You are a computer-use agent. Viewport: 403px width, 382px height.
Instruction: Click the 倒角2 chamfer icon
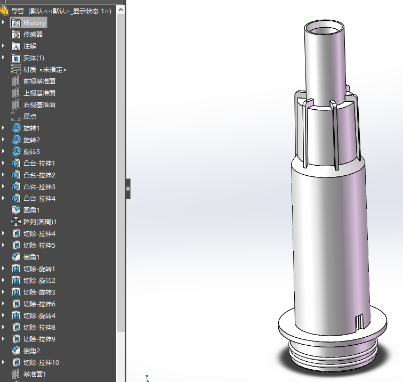tap(16, 351)
